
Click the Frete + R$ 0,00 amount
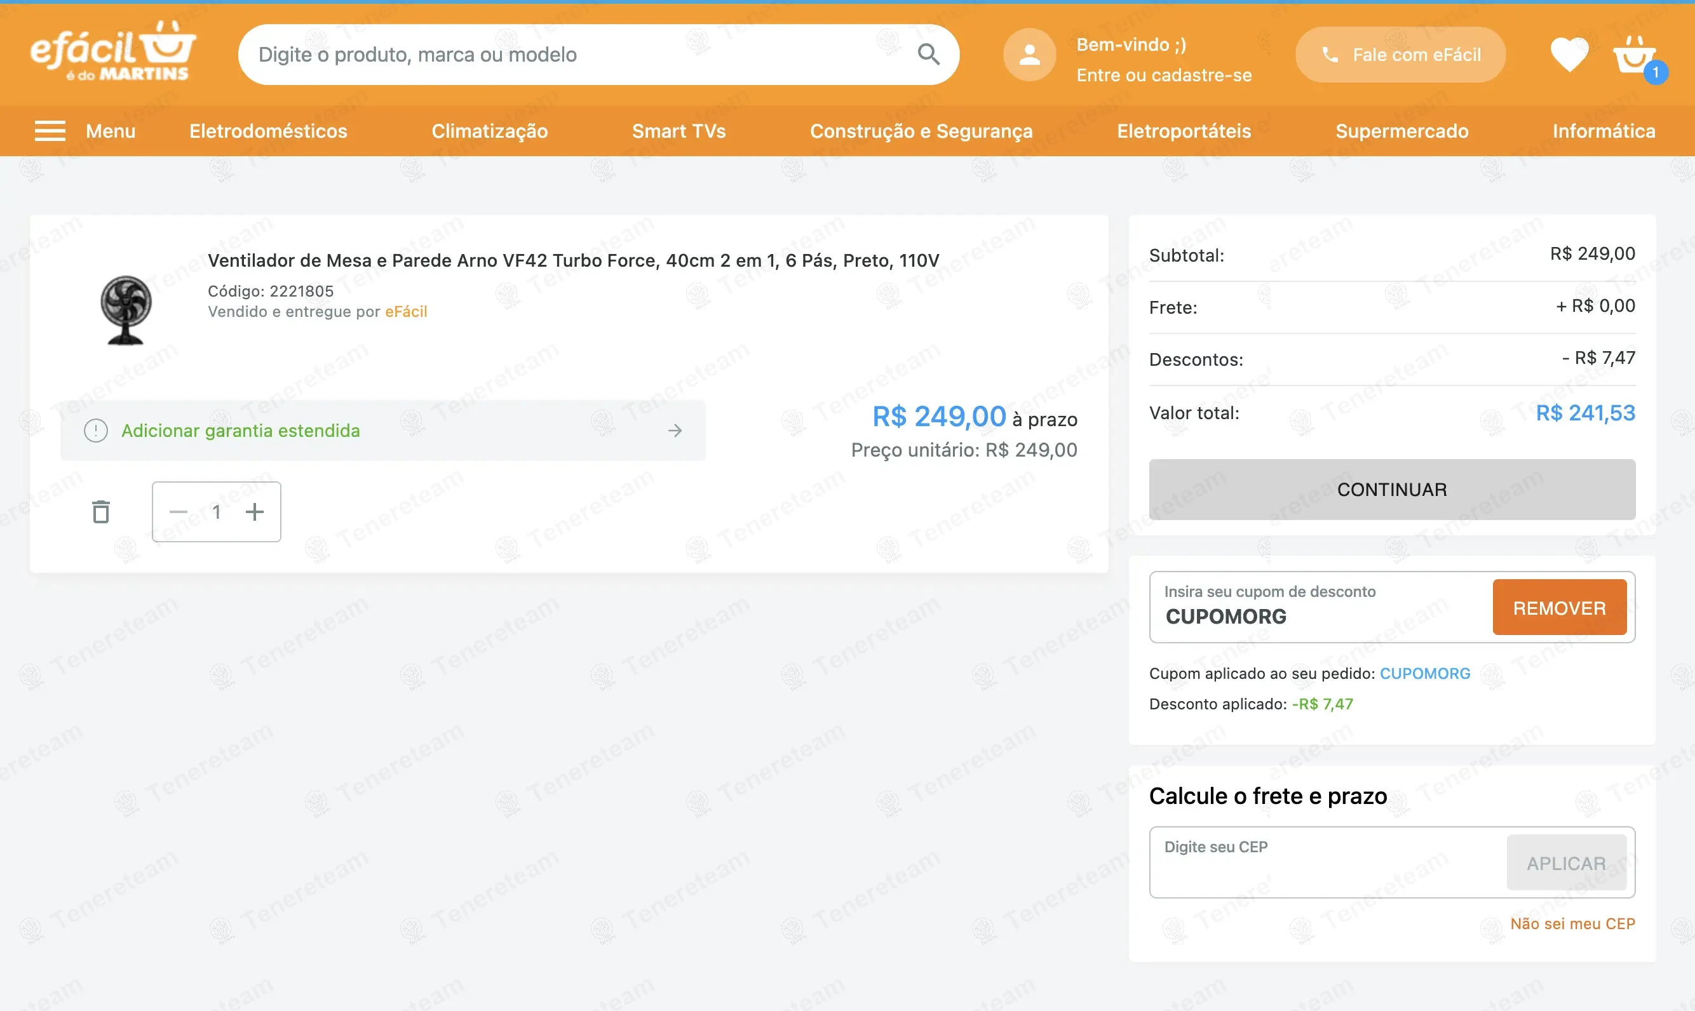(x=1595, y=306)
